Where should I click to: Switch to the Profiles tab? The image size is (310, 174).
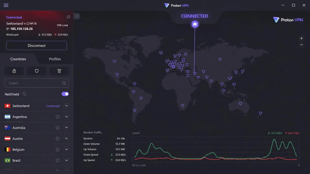(x=55, y=59)
